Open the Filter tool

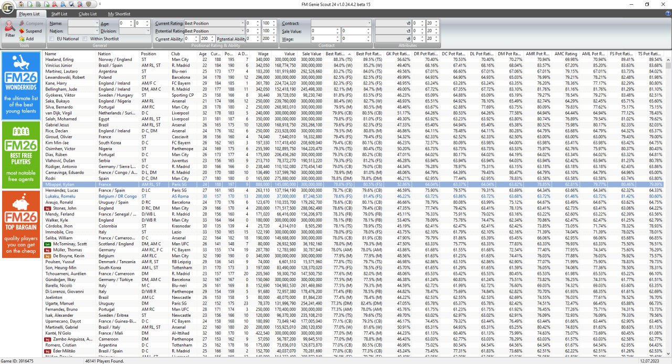tap(10, 28)
